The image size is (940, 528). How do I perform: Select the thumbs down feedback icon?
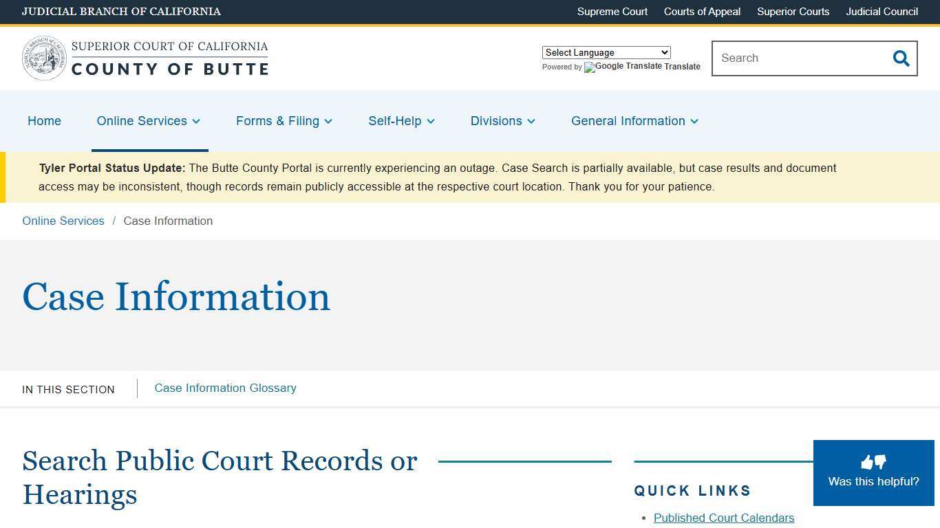(880, 463)
